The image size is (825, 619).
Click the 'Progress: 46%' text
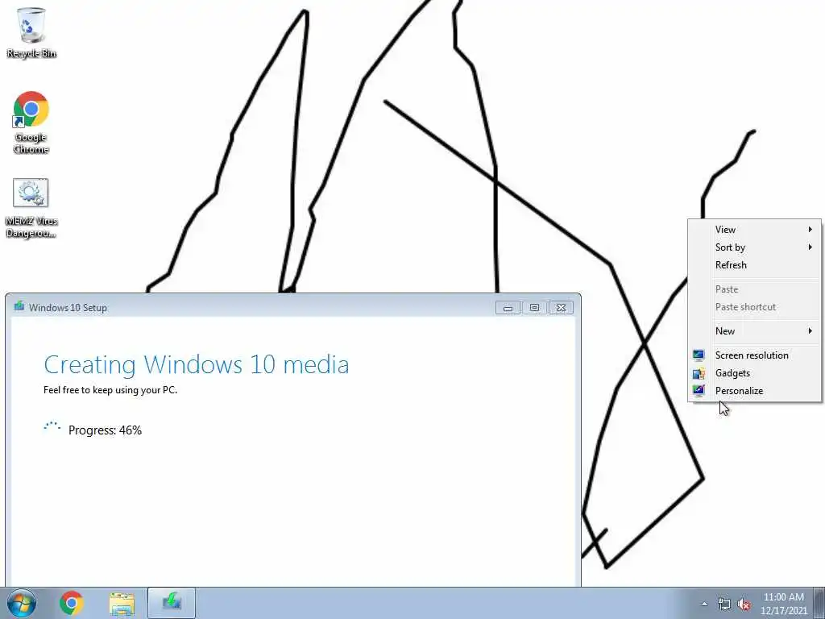pos(105,430)
